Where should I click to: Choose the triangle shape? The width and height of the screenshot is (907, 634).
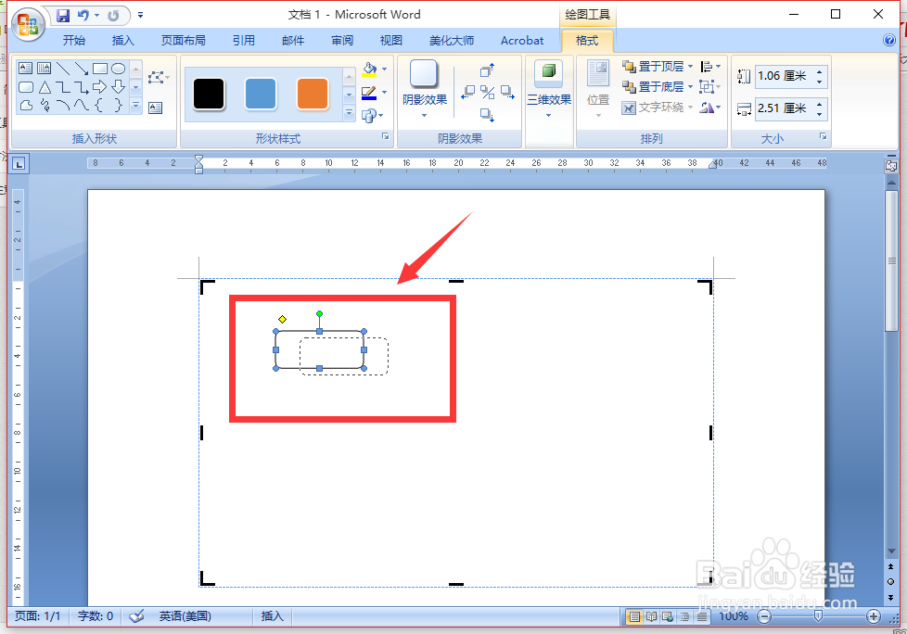tap(44, 87)
